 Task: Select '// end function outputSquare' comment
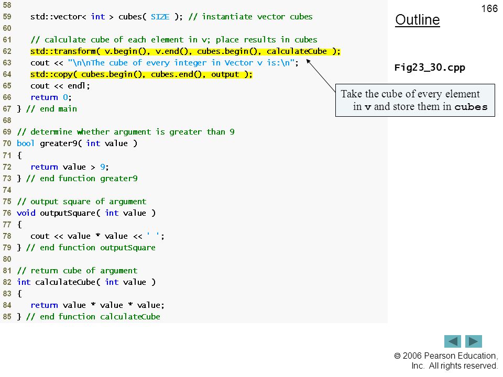[x=91, y=248]
